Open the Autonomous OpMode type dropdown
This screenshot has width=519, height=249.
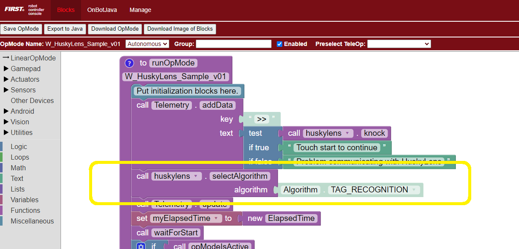tap(148, 44)
